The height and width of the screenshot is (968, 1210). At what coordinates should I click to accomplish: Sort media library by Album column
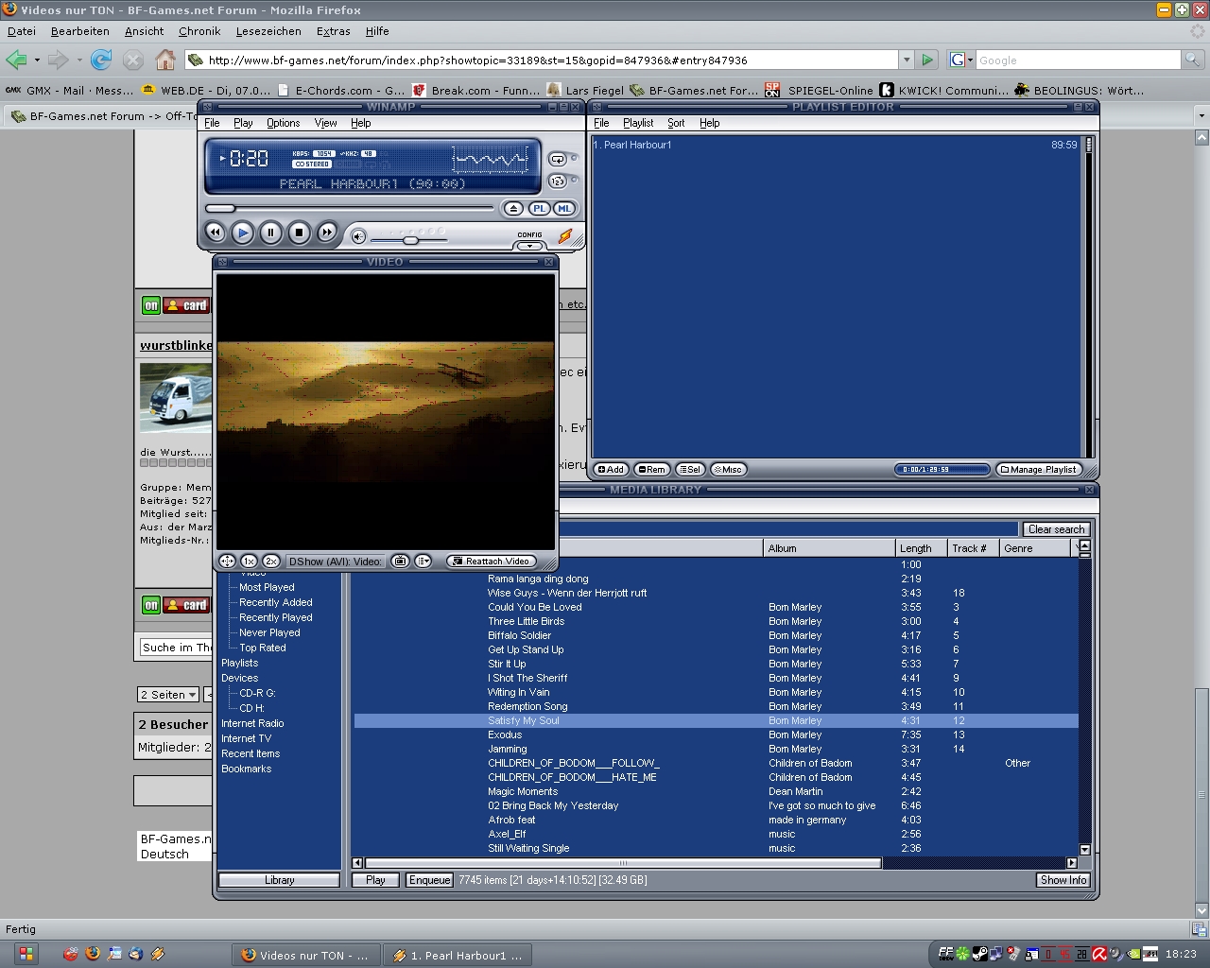829,548
